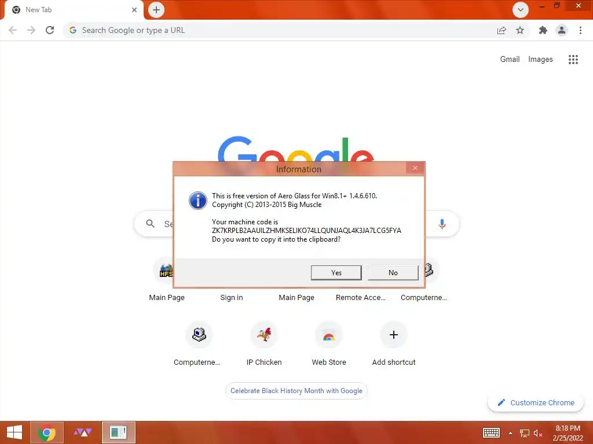Reload the page with refresh icon

[50, 30]
